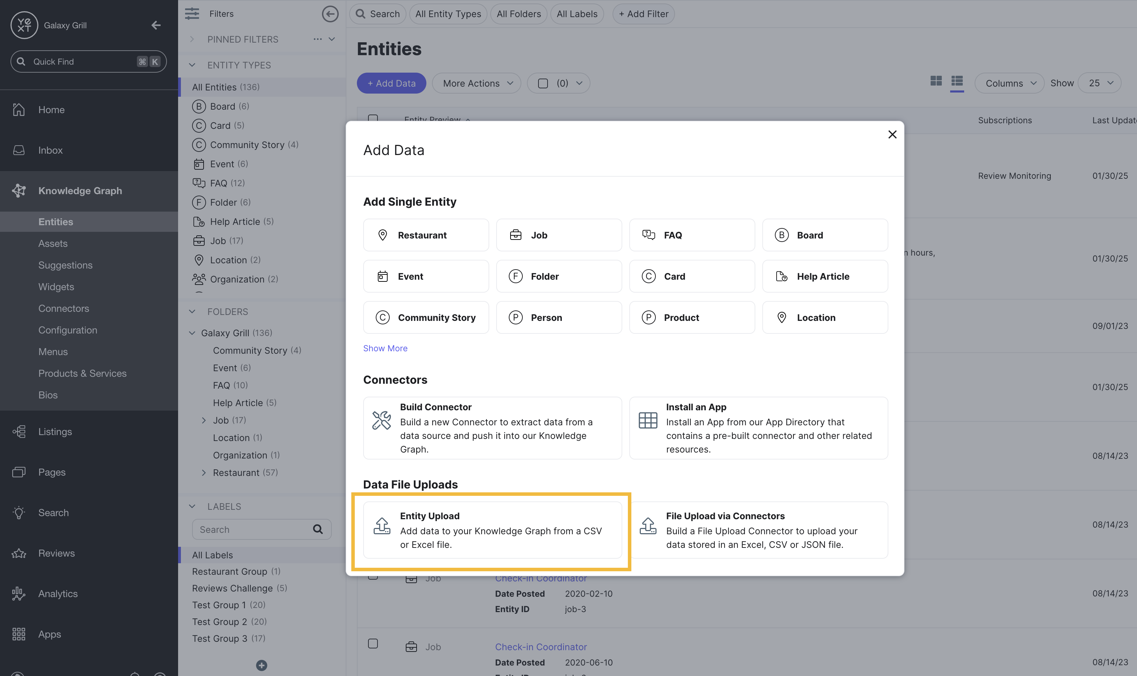Collapse the ENTITY TYPES section
Screen dimensions: 1137x676
coord(192,65)
